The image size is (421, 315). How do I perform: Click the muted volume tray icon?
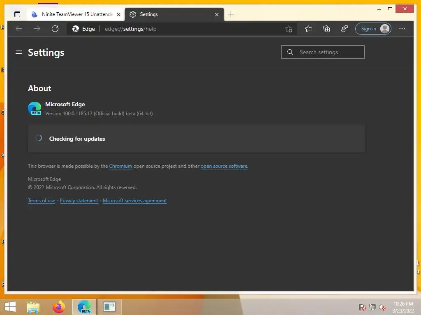[382, 307]
